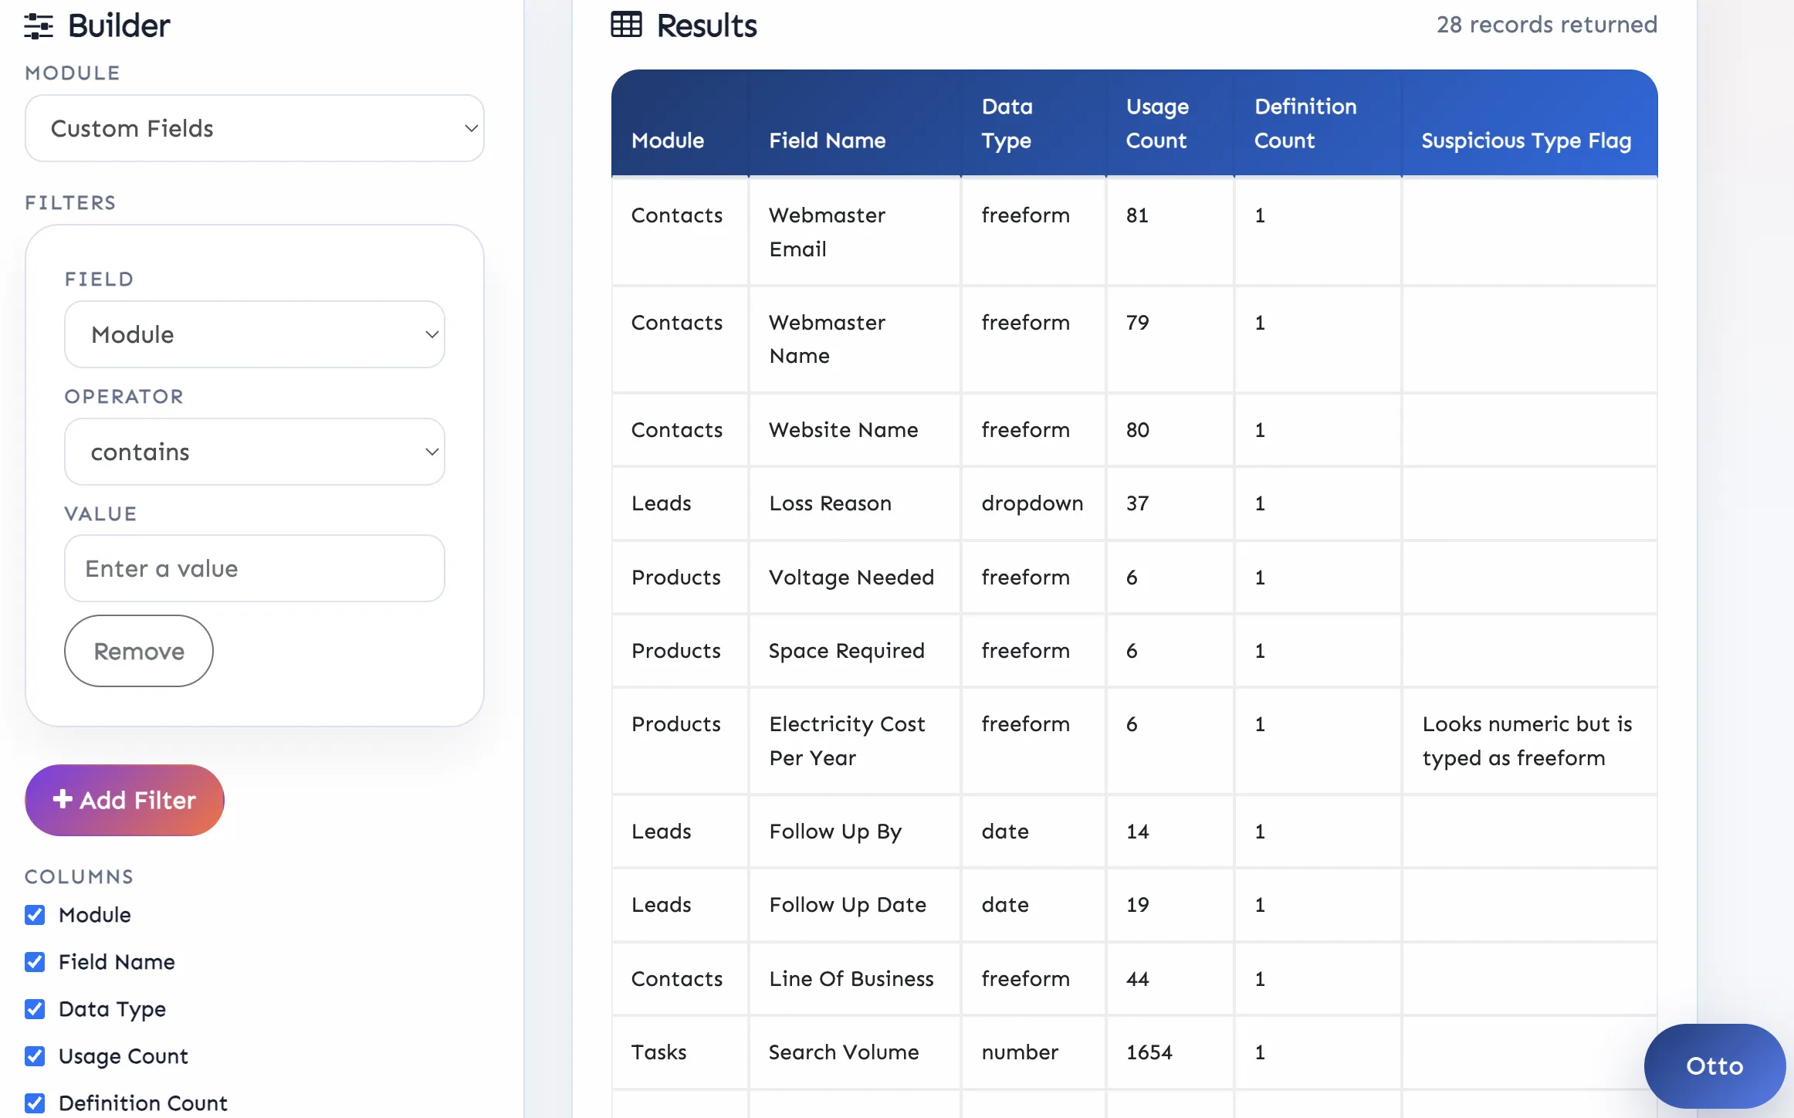This screenshot has height=1118, width=1794.
Task: Click the Follow Up Date cell
Action: pyautogui.click(x=855, y=905)
